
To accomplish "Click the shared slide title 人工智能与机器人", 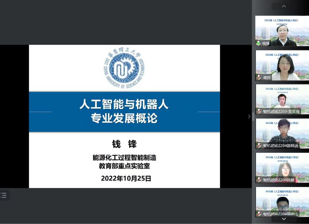I will (124, 104).
